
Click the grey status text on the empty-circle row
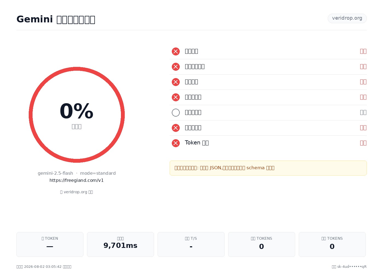tap(363, 112)
